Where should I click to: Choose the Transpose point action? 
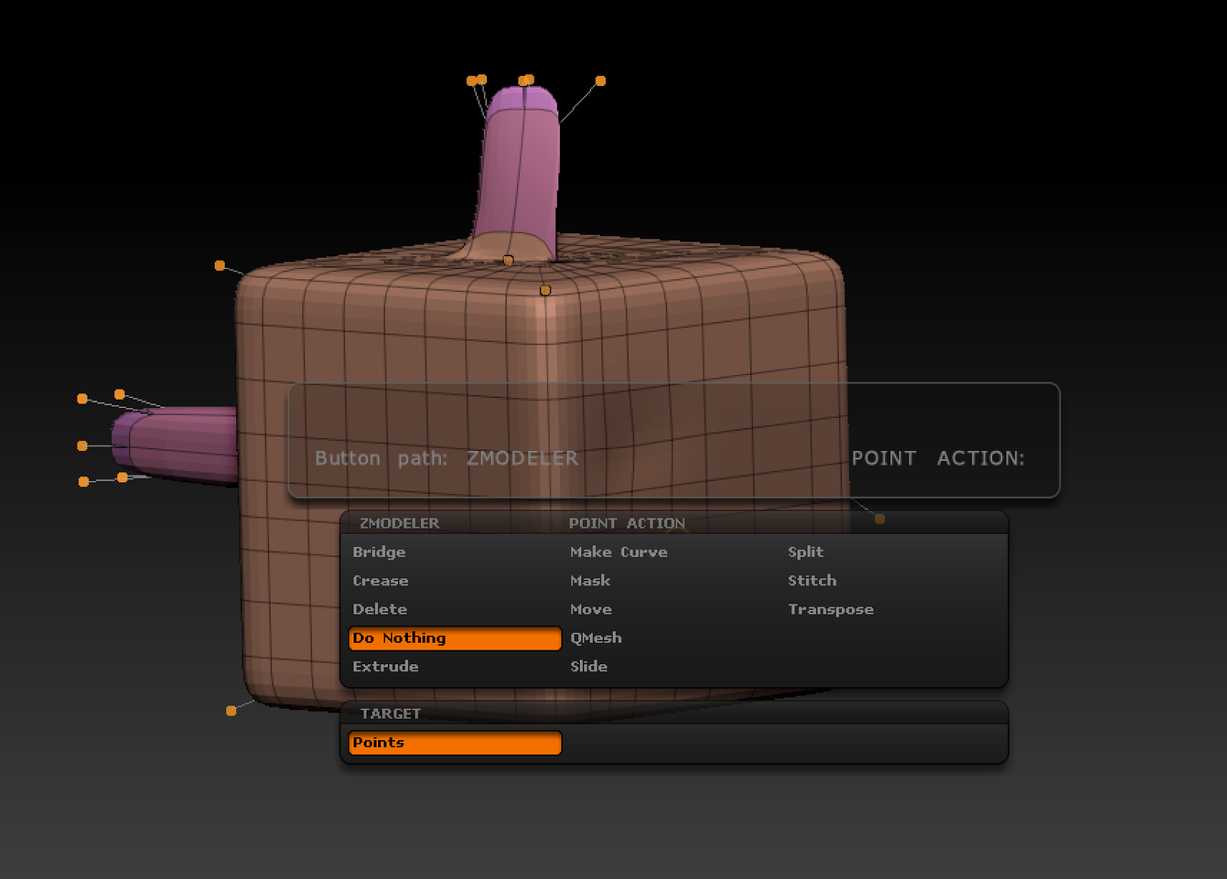(831, 609)
